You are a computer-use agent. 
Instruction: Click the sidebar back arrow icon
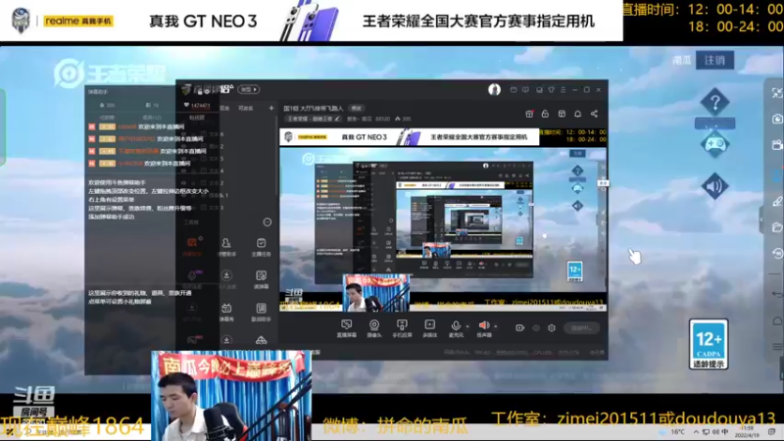(777, 294)
